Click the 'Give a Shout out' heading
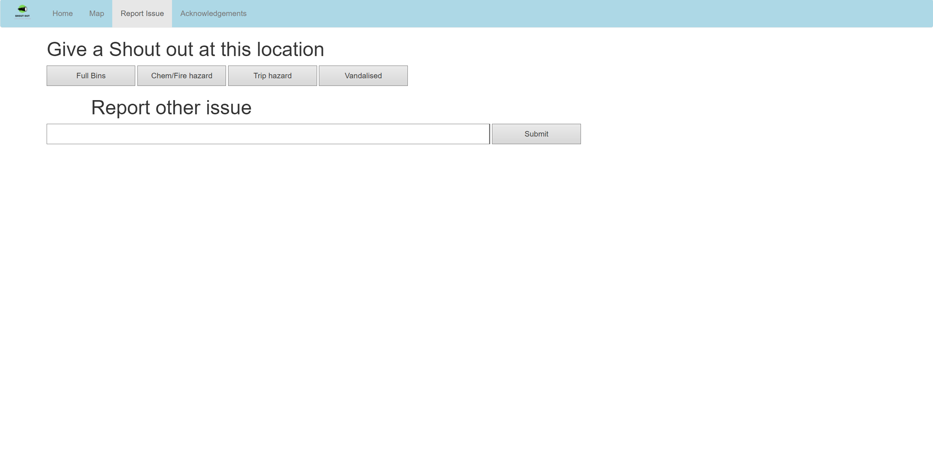Image resolution: width=933 pixels, height=462 pixels. (x=185, y=50)
